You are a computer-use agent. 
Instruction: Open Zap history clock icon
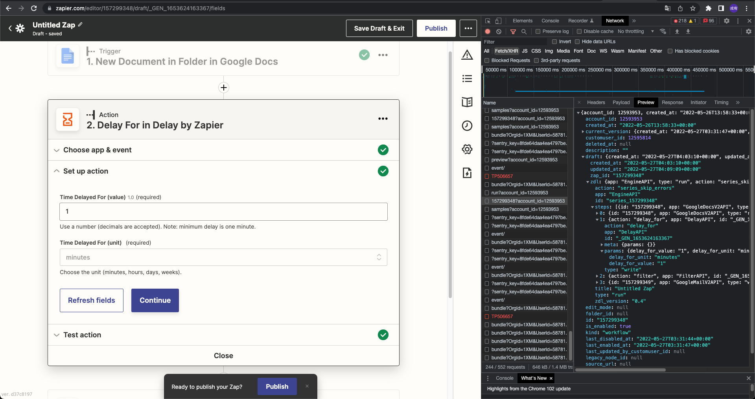[467, 126]
